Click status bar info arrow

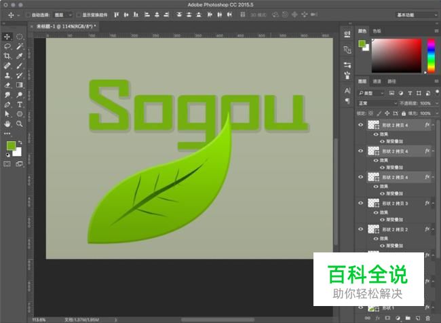pyautogui.click(x=115, y=320)
